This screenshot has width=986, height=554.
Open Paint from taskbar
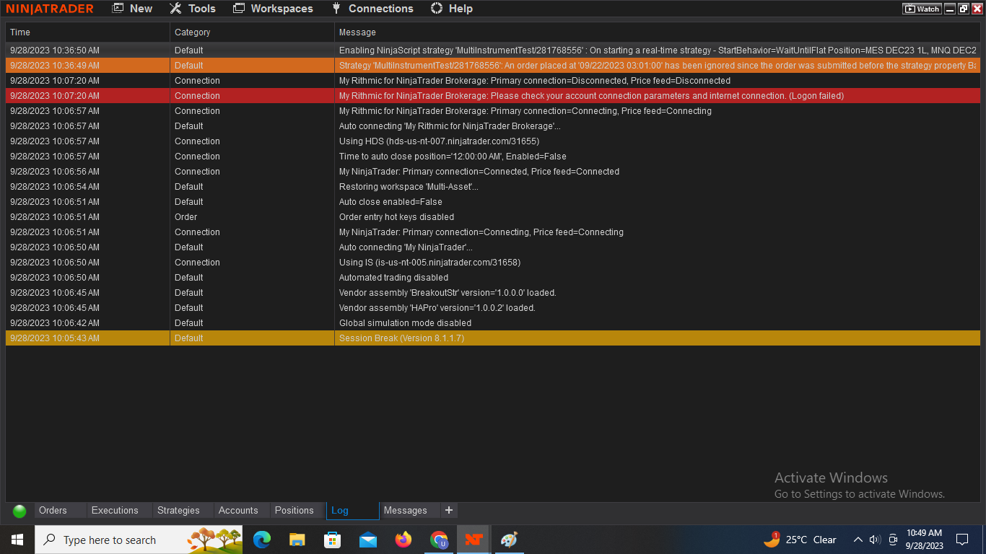tap(509, 540)
